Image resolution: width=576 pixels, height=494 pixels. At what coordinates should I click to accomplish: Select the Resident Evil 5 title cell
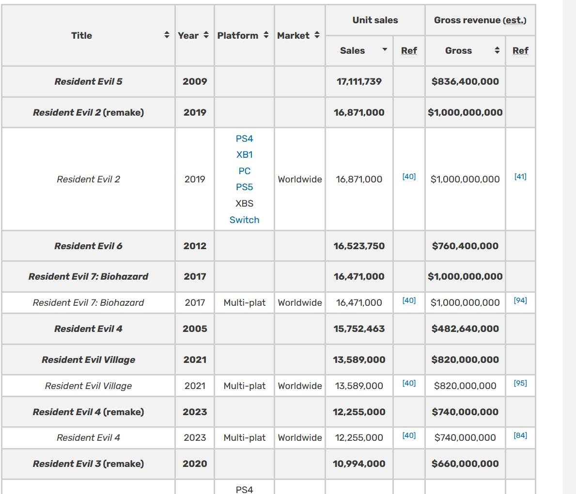89,81
